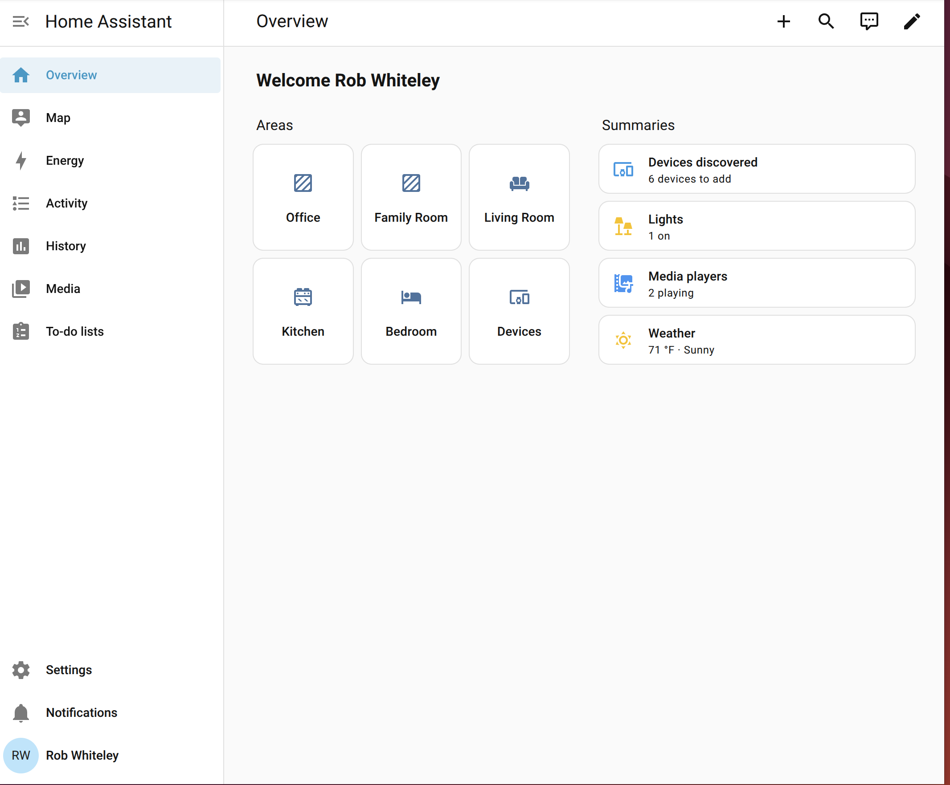
Task: Click the Living Room sofa icon
Action: tap(519, 183)
